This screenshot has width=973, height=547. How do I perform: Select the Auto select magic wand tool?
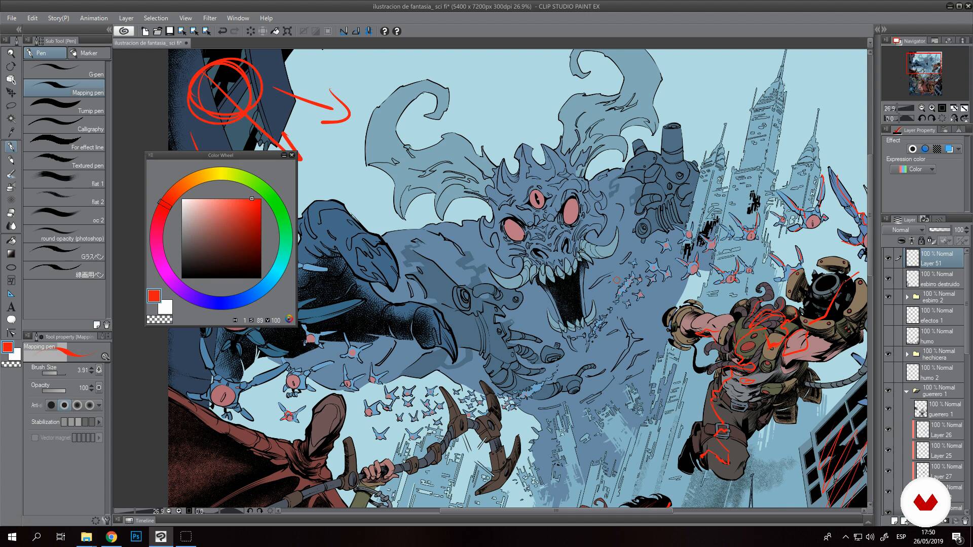[11, 119]
